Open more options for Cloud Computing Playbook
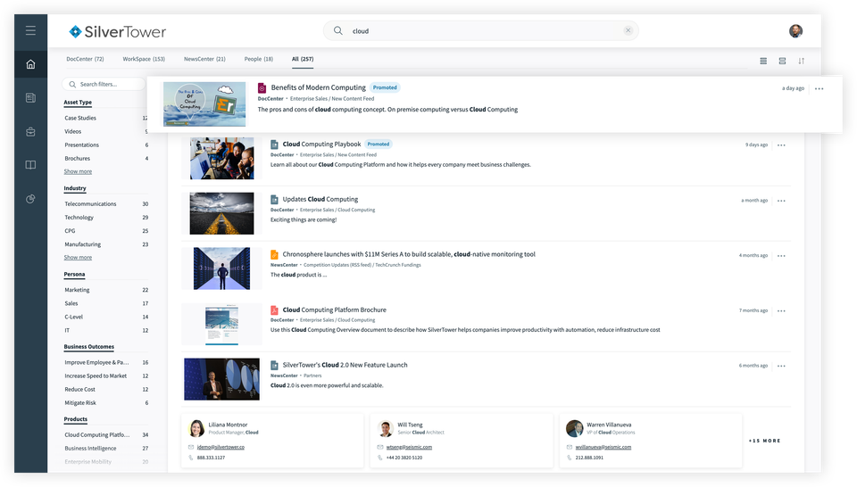The image size is (857, 487). tap(781, 145)
